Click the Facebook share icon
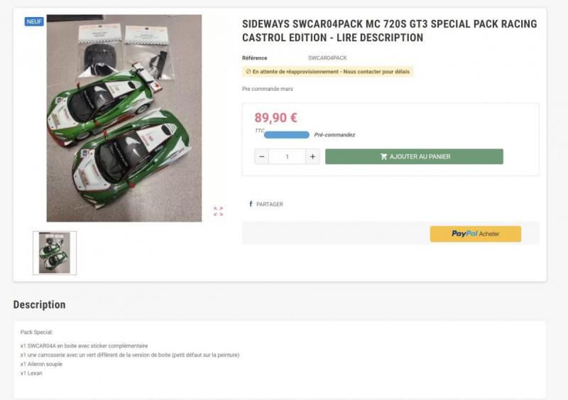This screenshot has width=568, height=400. (251, 204)
